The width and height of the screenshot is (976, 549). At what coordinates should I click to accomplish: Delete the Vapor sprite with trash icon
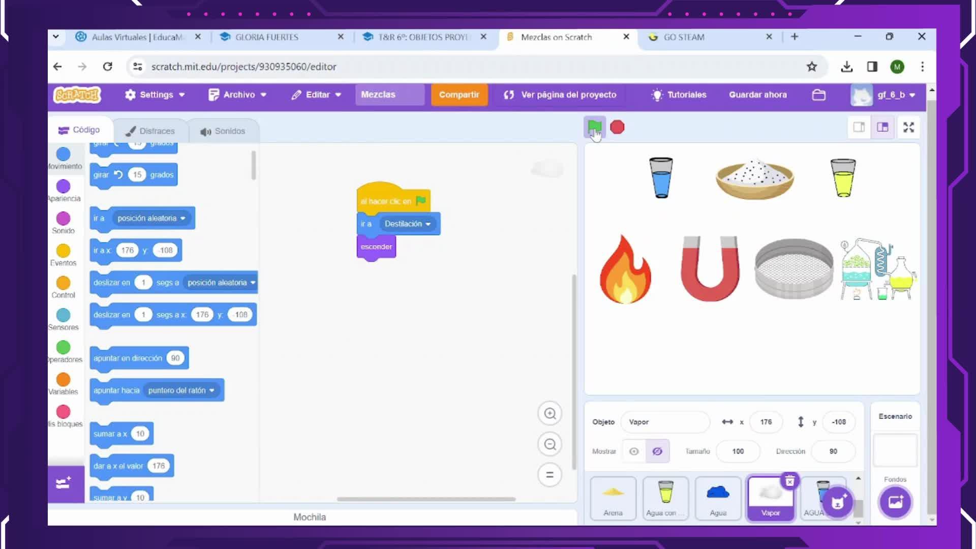click(789, 480)
